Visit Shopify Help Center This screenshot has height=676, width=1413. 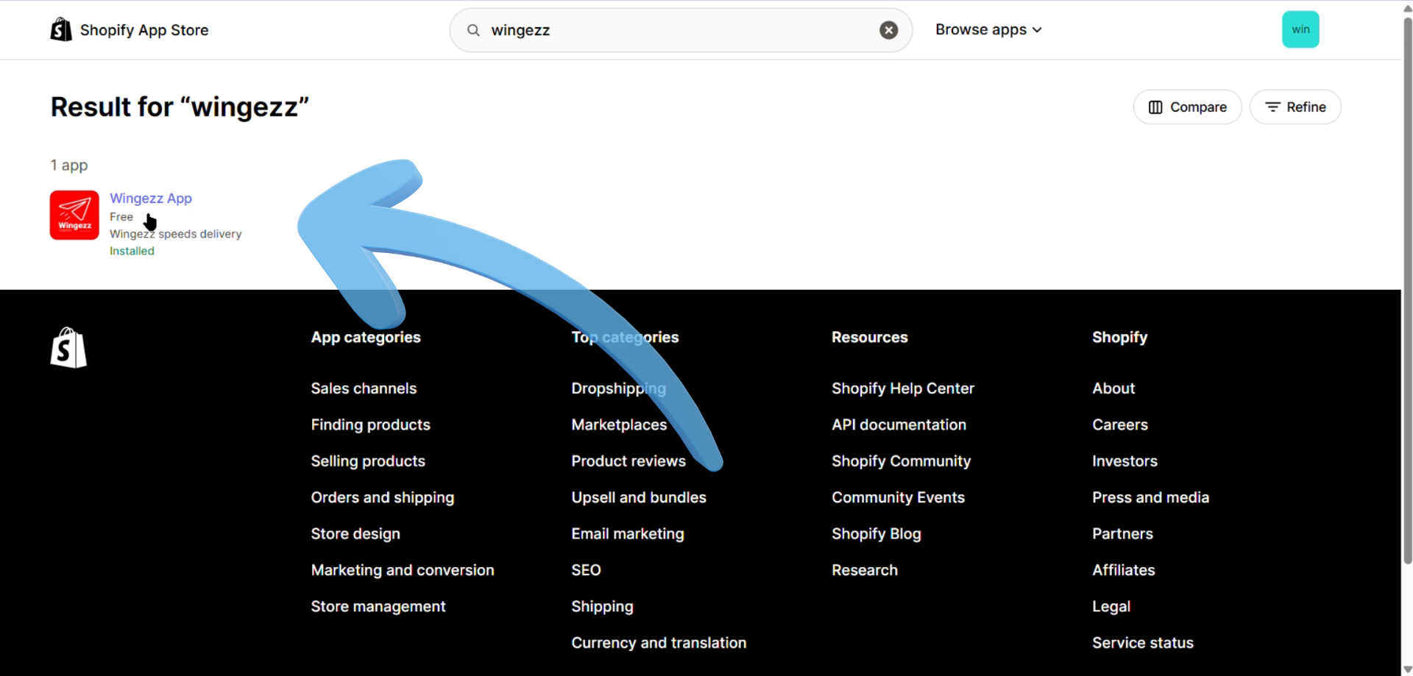(902, 388)
